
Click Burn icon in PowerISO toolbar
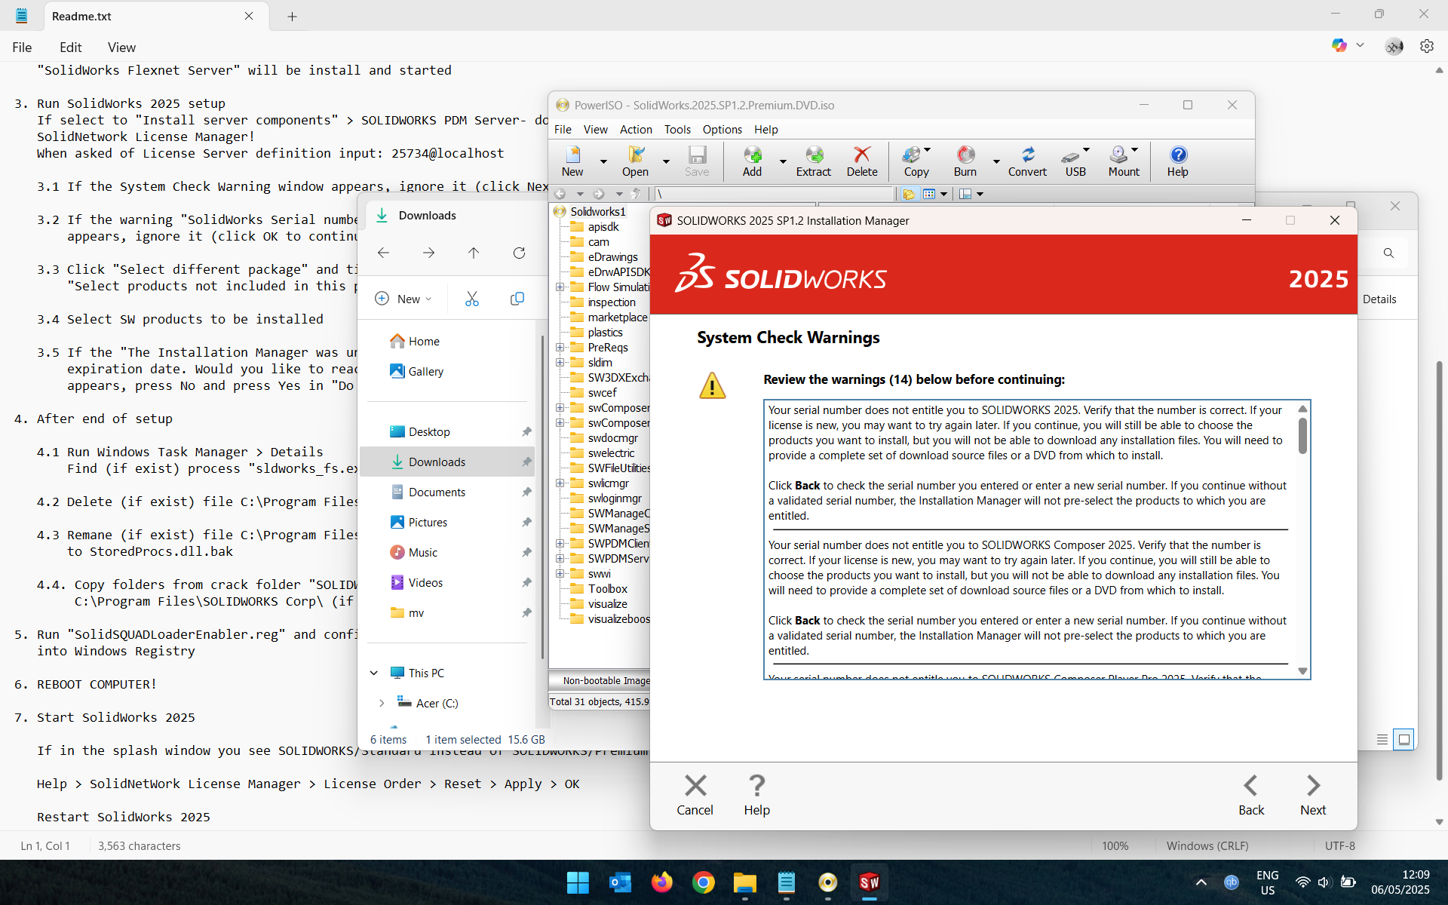coord(965,161)
